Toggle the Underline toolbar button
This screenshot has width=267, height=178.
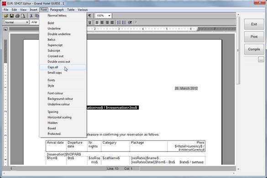point(90,22)
